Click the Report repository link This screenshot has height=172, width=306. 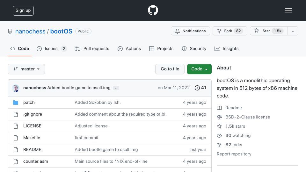[x=234, y=154]
